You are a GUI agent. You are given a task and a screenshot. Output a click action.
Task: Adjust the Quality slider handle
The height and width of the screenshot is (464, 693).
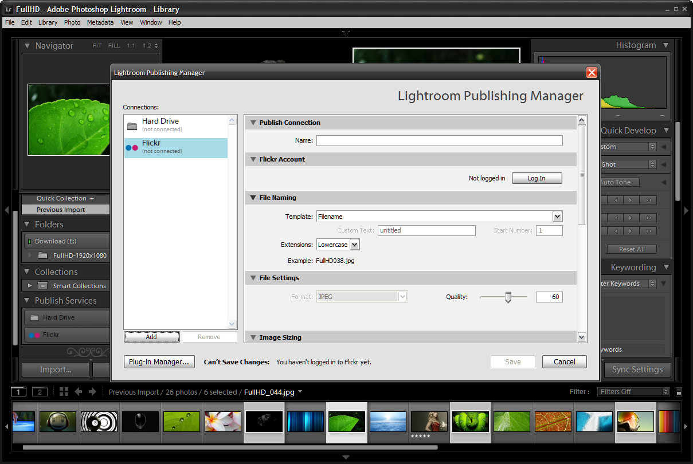click(x=508, y=297)
